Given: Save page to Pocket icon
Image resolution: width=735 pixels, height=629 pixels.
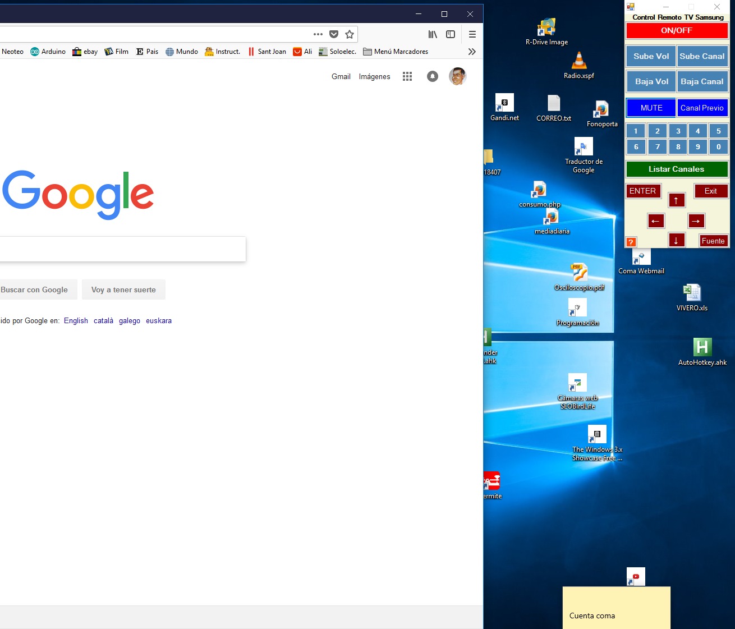Looking at the screenshot, I should (x=334, y=34).
